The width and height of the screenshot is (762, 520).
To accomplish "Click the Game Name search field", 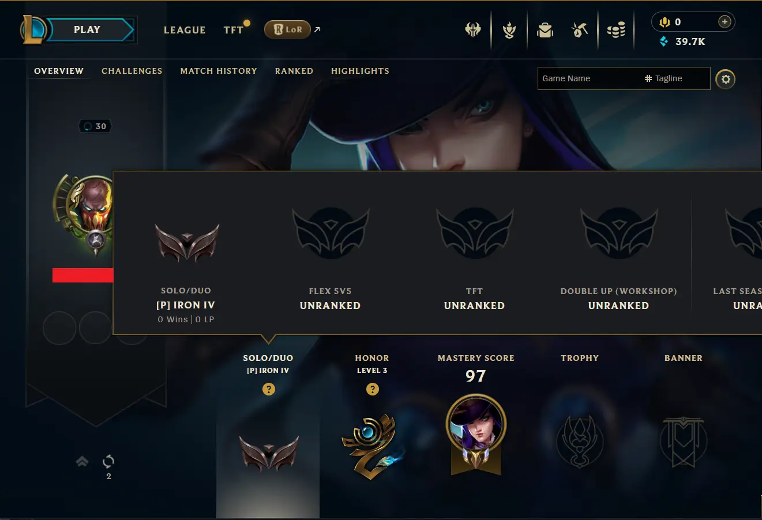I will pos(588,78).
